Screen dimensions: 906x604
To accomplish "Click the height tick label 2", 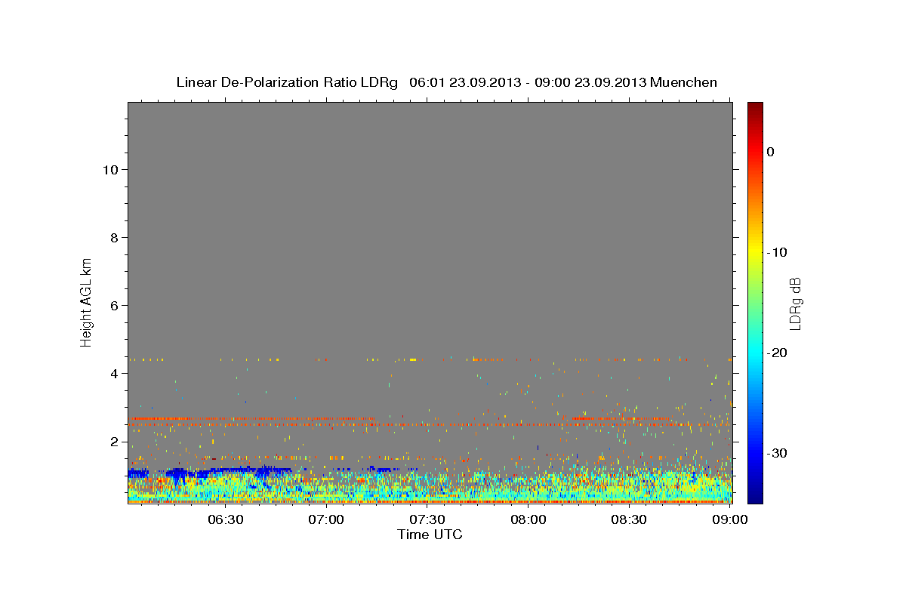I will coord(114,442).
